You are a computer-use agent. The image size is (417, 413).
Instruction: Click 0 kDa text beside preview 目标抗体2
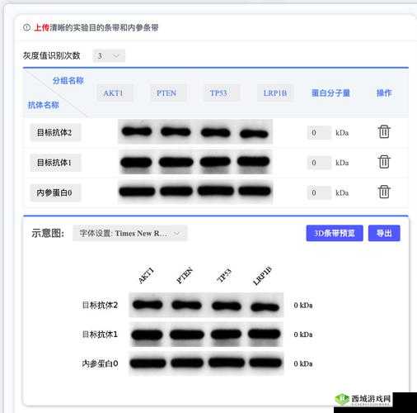coord(303,305)
